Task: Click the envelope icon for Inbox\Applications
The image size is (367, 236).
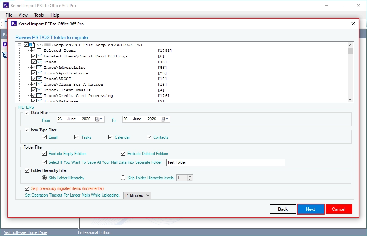Action: coord(39,73)
